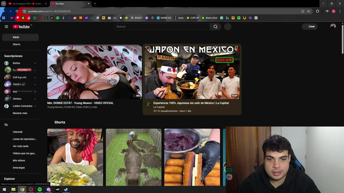Open the account avatar menu on YouTube
Viewport: 344px width, 193px height.
point(333,27)
